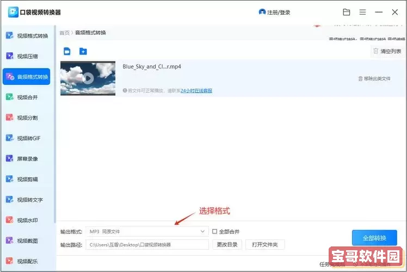
Task: Click the 输出路径 path field
Action: 147,244
